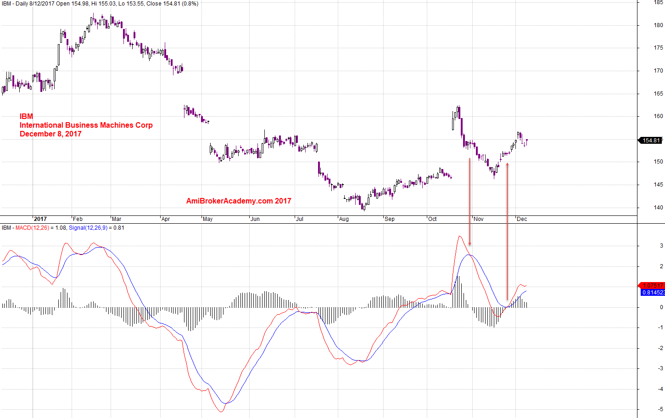Click the red MACD value tag 1.07517
The height and width of the screenshot is (418, 665).
tap(652, 286)
